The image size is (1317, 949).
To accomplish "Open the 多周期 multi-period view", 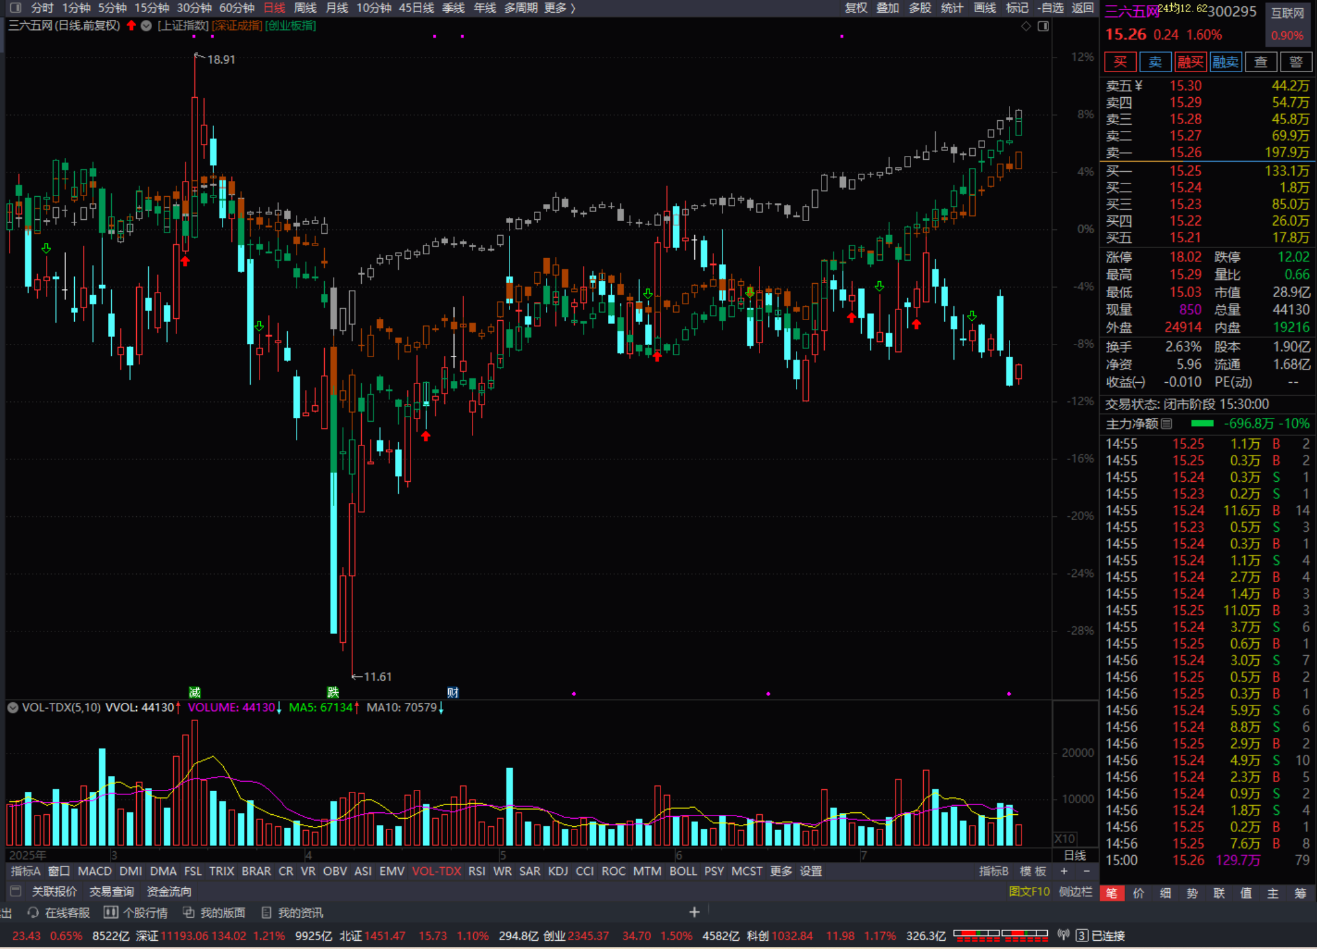I will click(520, 8).
